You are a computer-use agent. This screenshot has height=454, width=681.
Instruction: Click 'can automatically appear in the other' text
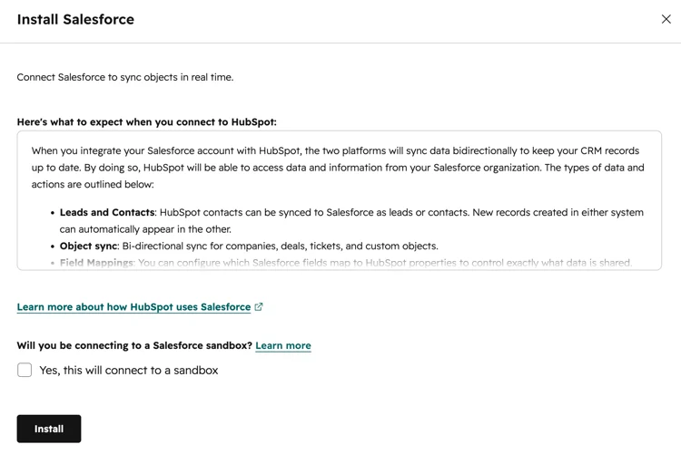(x=145, y=229)
